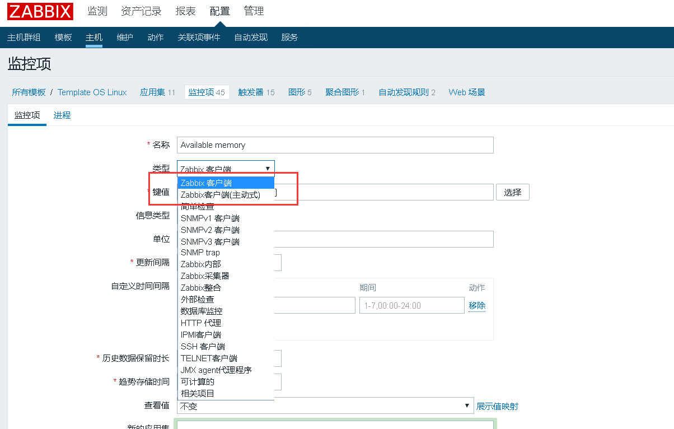The height and width of the screenshot is (429, 674).
Task: Select Zabbix 客户端 option
Action: pos(226,183)
